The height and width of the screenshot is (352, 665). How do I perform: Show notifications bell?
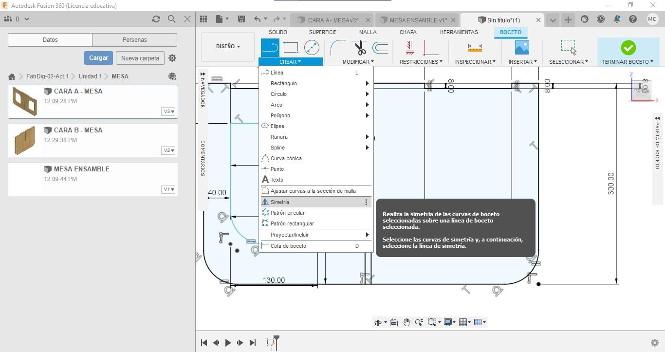(617, 19)
